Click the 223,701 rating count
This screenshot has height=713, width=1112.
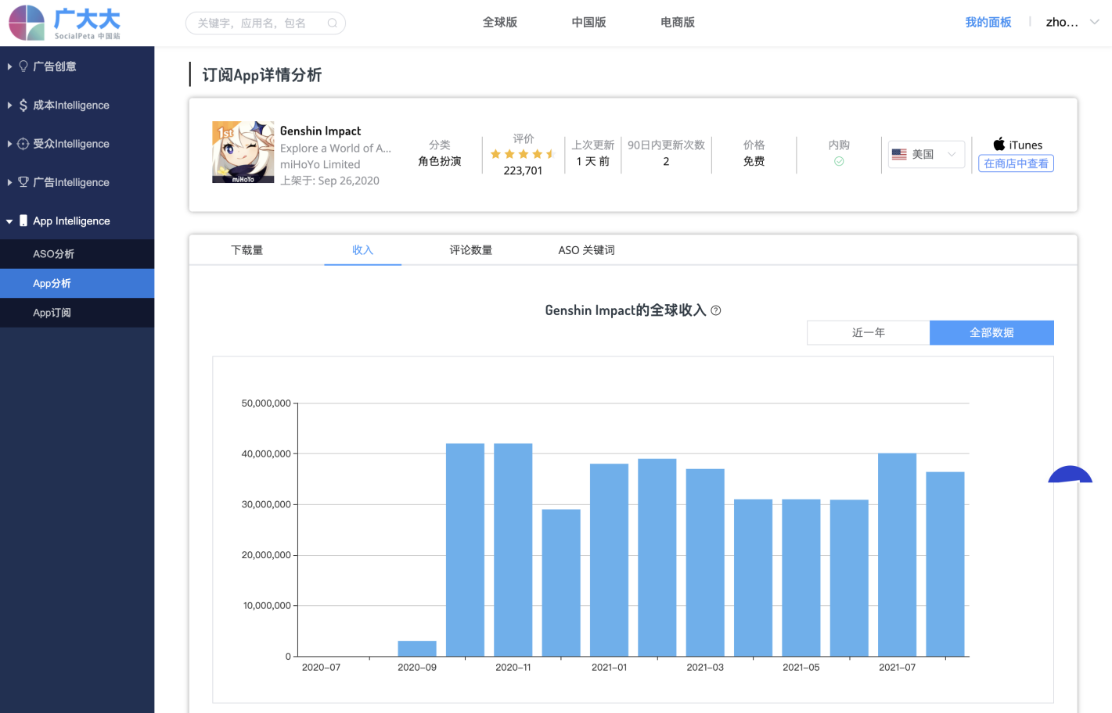coord(523,170)
